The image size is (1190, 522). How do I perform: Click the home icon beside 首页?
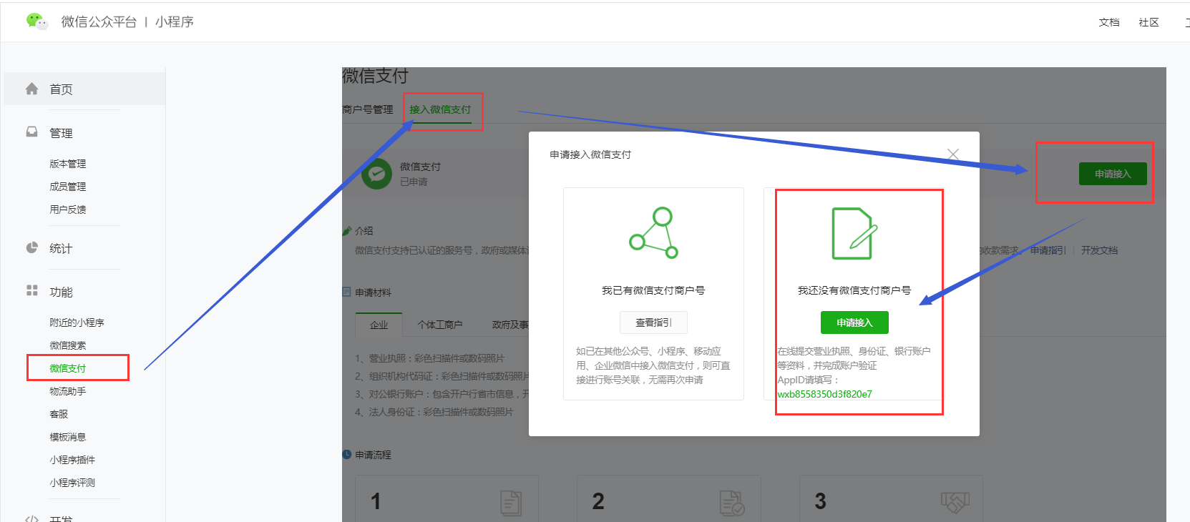[31, 89]
